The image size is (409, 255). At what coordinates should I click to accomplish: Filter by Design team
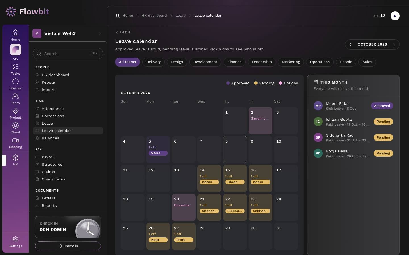(x=177, y=62)
